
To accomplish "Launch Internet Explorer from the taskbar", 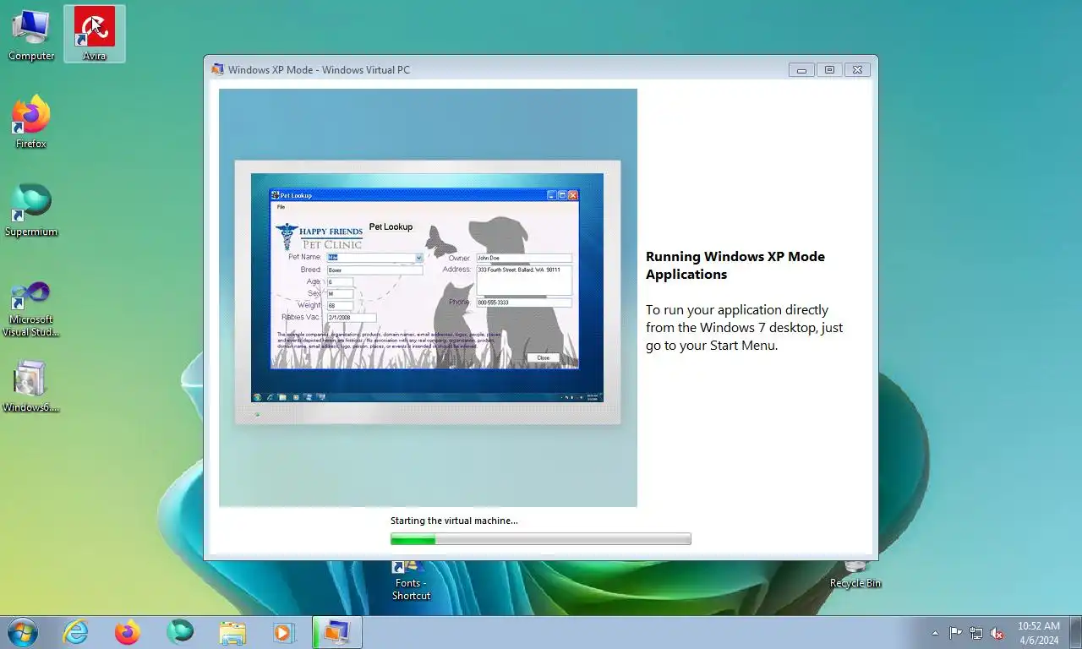I will coord(76,632).
